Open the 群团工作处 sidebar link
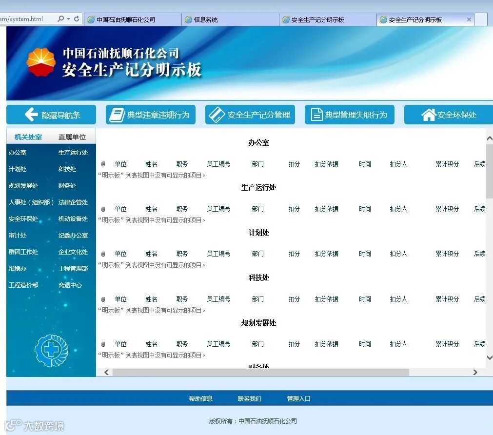Viewport: 493px width, 435px height. pyautogui.click(x=23, y=252)
